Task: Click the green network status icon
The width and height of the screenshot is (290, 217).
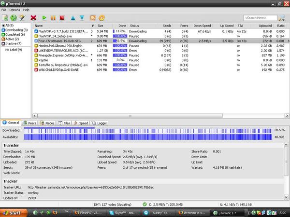Action: 145,204
